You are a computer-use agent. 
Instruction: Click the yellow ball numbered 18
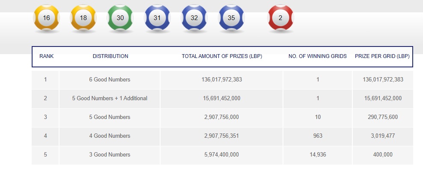pyautogui.click(x=83, y=18)
